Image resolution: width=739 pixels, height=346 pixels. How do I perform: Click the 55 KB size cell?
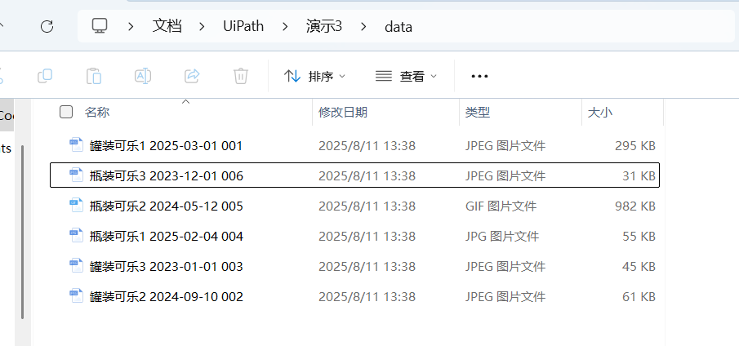click(x=639, y=237)
